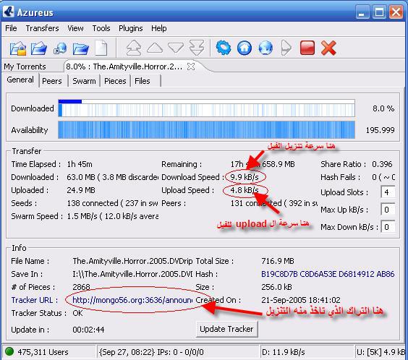Screen dimensions: 408x360
Task: Open the Plugins menu
Action: pyautogui.click(x=131, y=28)
